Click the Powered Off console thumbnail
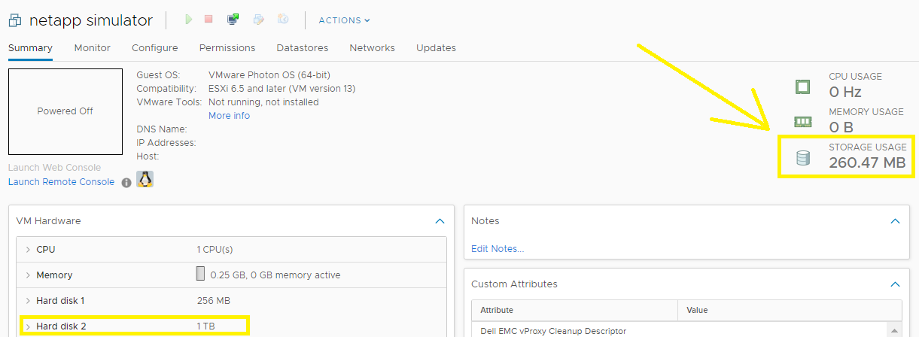 point(65,111)
